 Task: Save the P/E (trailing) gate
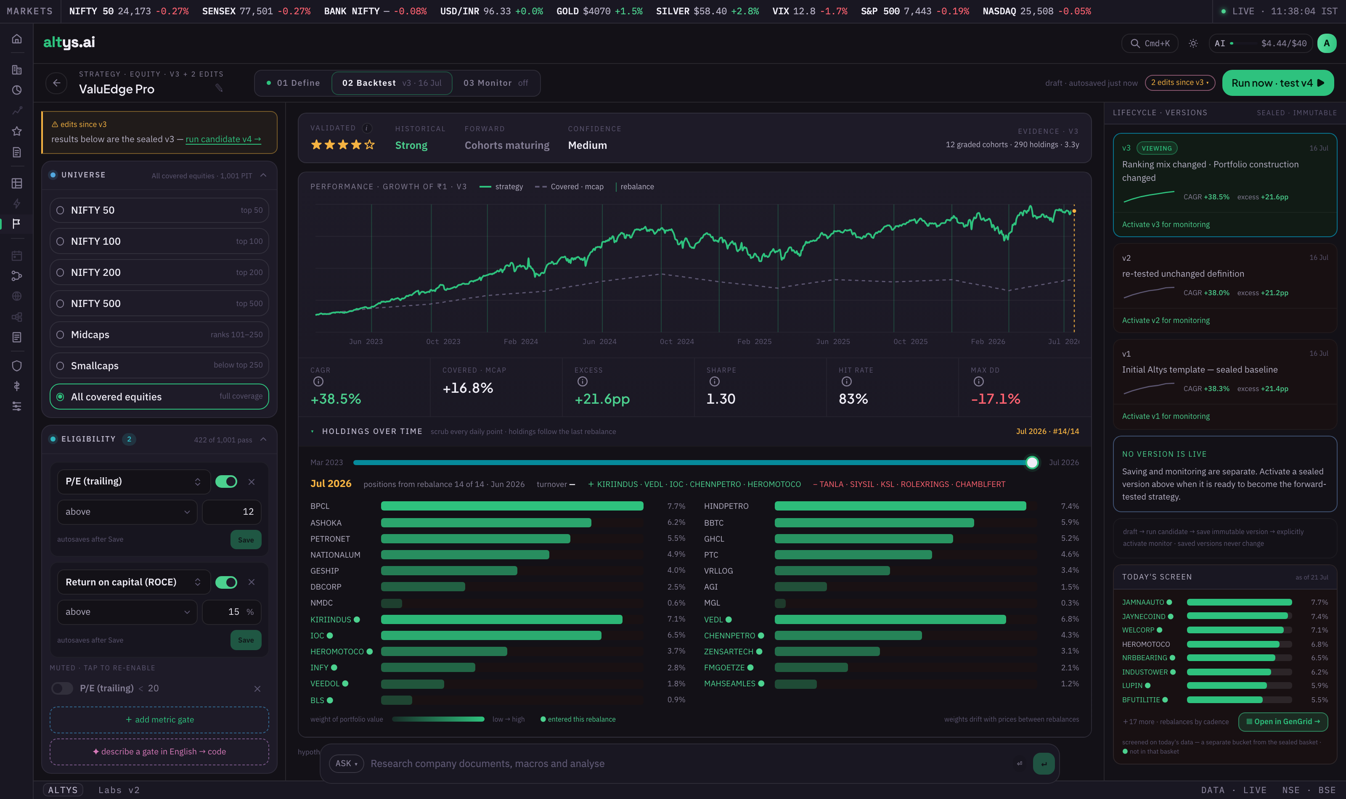[x=246, y=540]
